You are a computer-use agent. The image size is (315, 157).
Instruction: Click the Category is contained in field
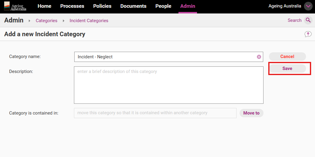155,113
